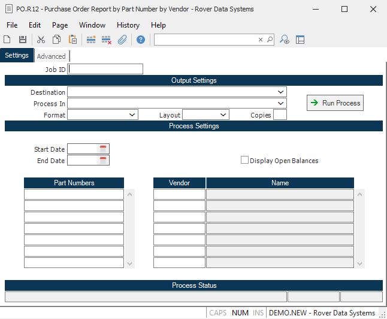Viewport: 387px width, 319px height.
Task: Switch to the Advanced tab
Action: [51, 56]
